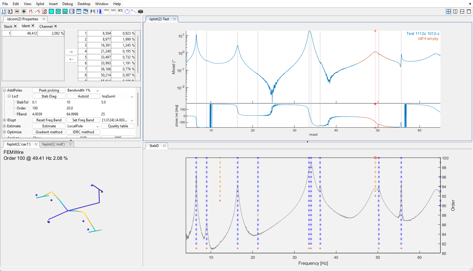Image resolution: width=473 pixels, height=271 pixels.
Task: Open the Iiplot menu
Action: tap(40, 4)
